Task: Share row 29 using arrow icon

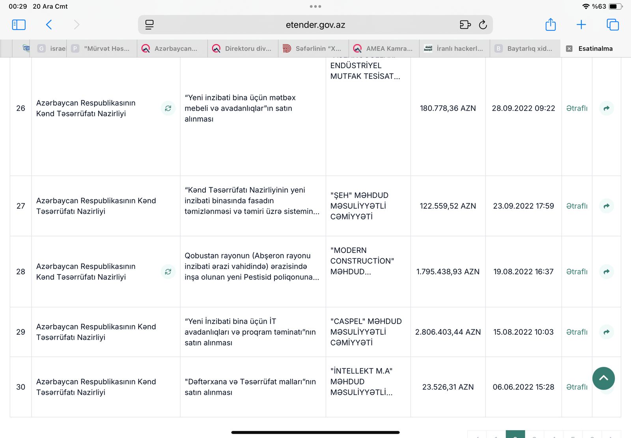Action: tap(607, 332)
